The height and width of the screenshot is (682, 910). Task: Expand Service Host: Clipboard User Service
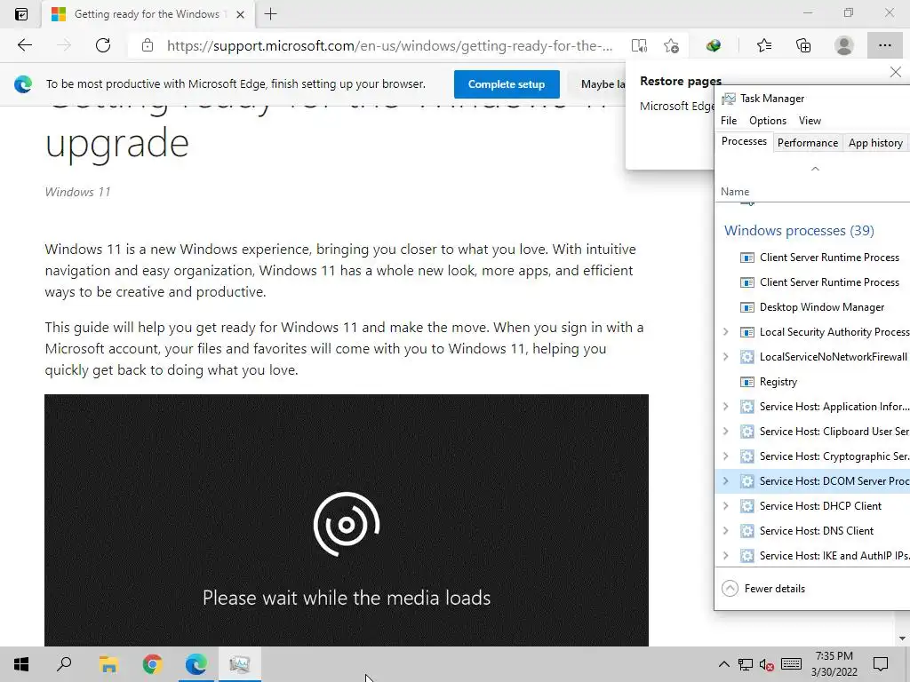725,432
